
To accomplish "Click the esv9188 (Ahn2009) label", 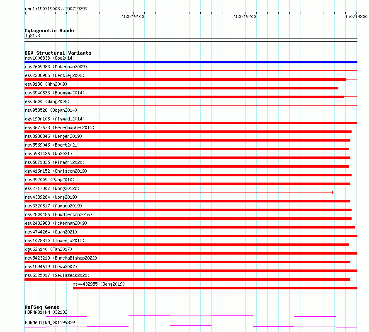I will click(46, 84).
